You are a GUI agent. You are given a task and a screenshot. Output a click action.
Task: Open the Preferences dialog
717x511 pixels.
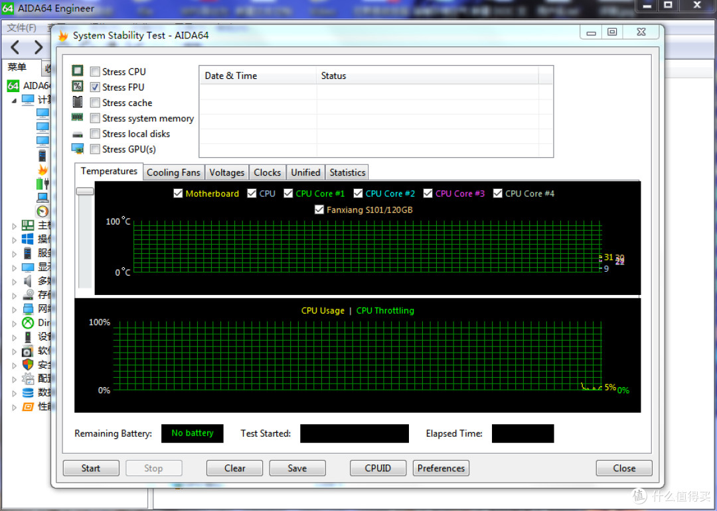(441, 468)
